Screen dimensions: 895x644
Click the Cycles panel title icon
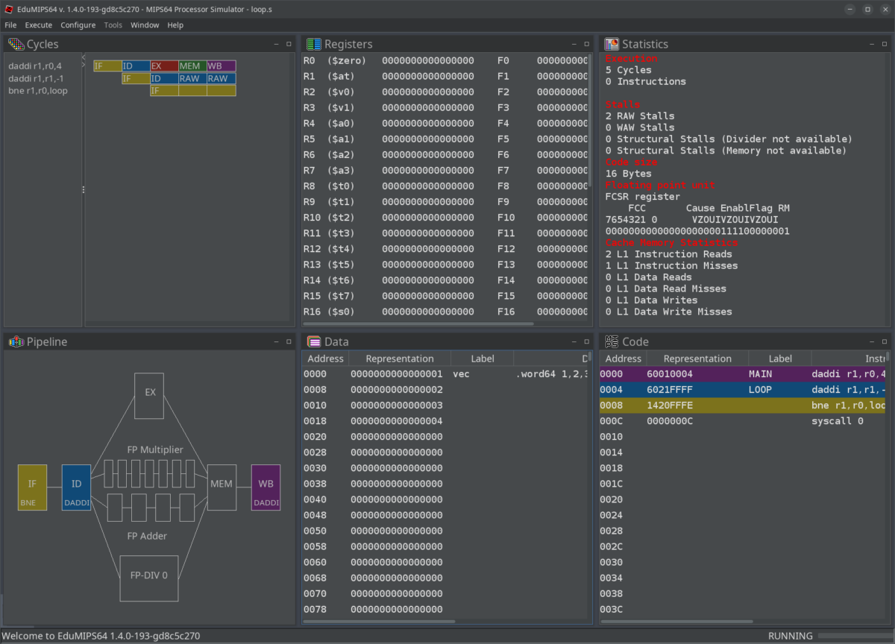click(x=16, y=44)
